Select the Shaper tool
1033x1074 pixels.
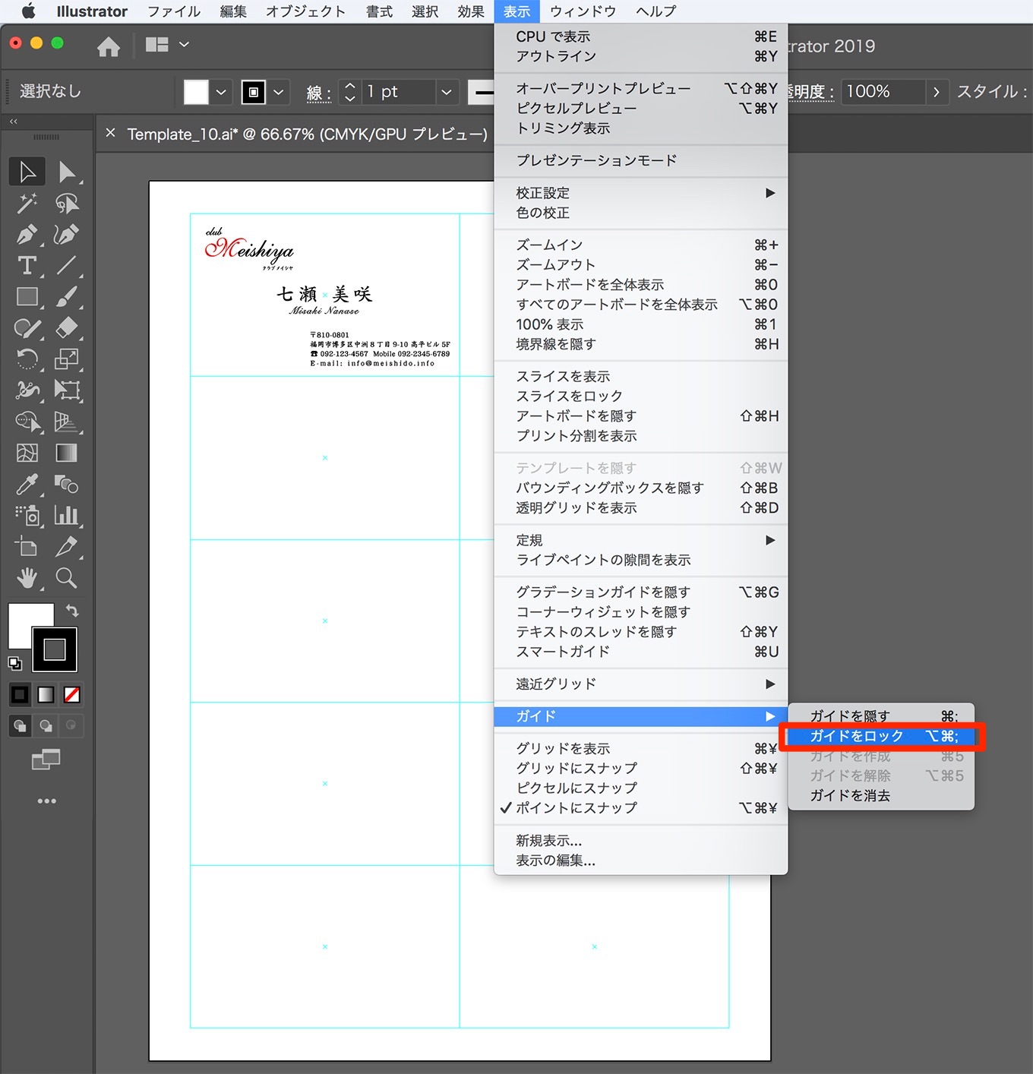point(27,328)
